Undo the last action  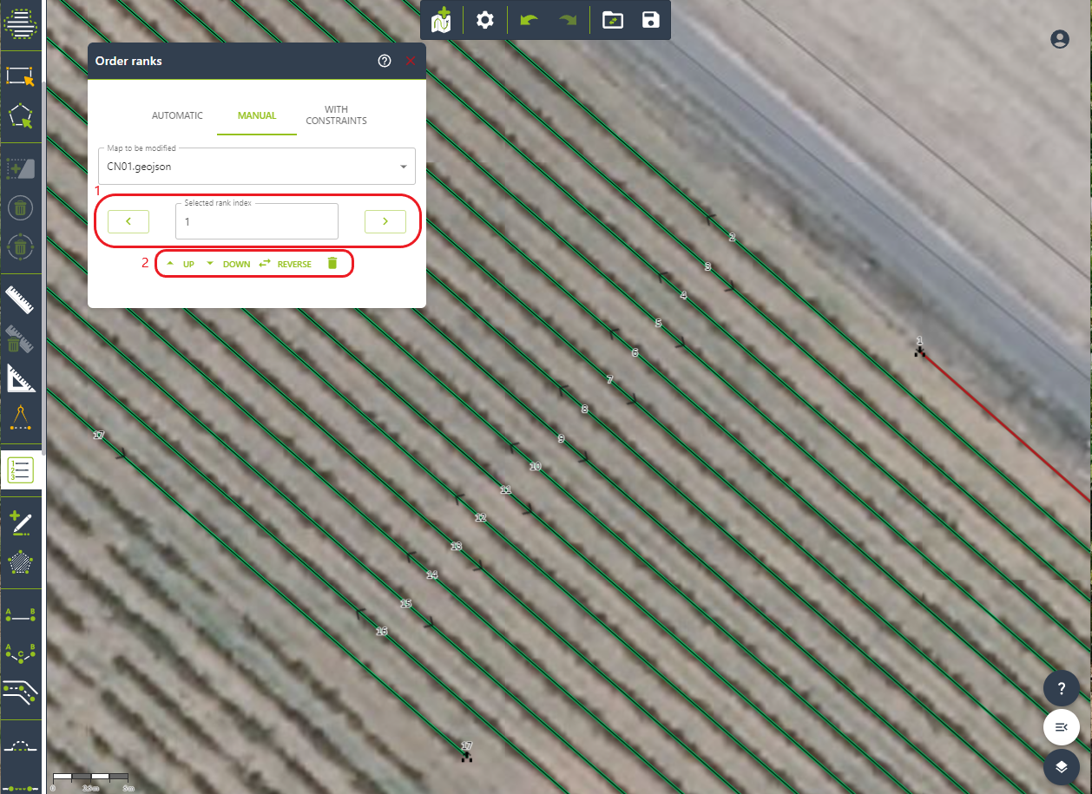pyautogui.click(x=529, y=20)
